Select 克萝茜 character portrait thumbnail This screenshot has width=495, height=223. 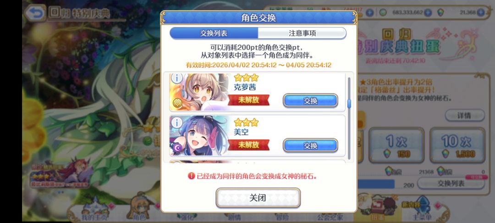pos(199,92)
